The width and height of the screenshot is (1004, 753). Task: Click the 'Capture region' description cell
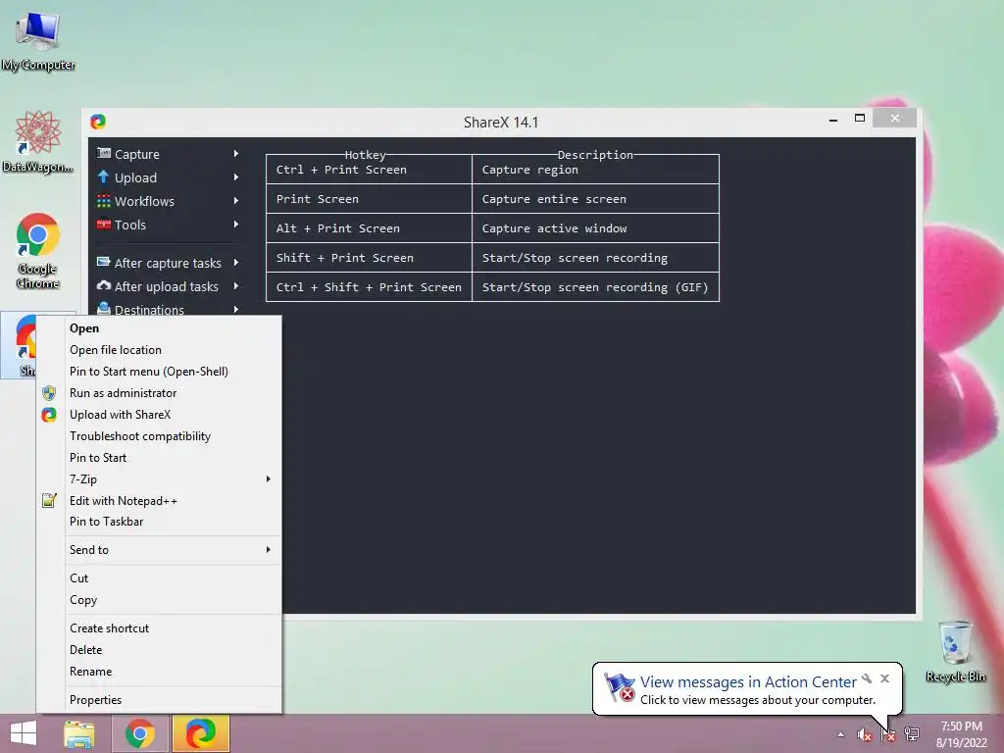(595, 170)
